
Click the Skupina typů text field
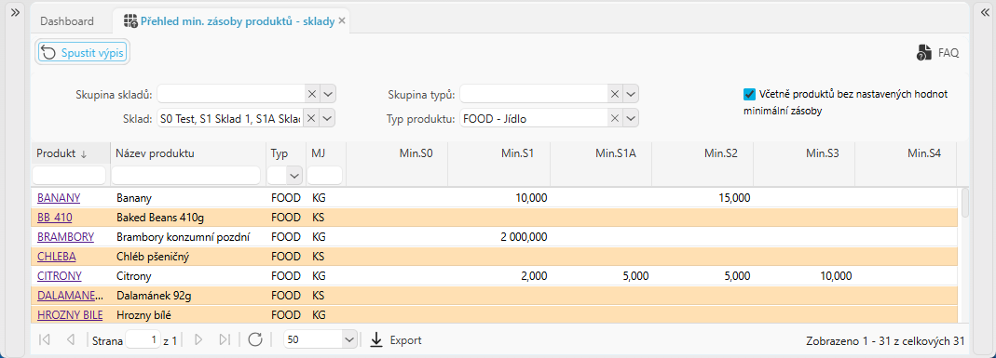coord(534,95)
